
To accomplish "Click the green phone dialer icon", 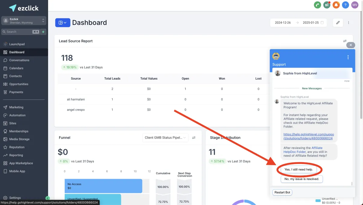I will pos(317,5).
